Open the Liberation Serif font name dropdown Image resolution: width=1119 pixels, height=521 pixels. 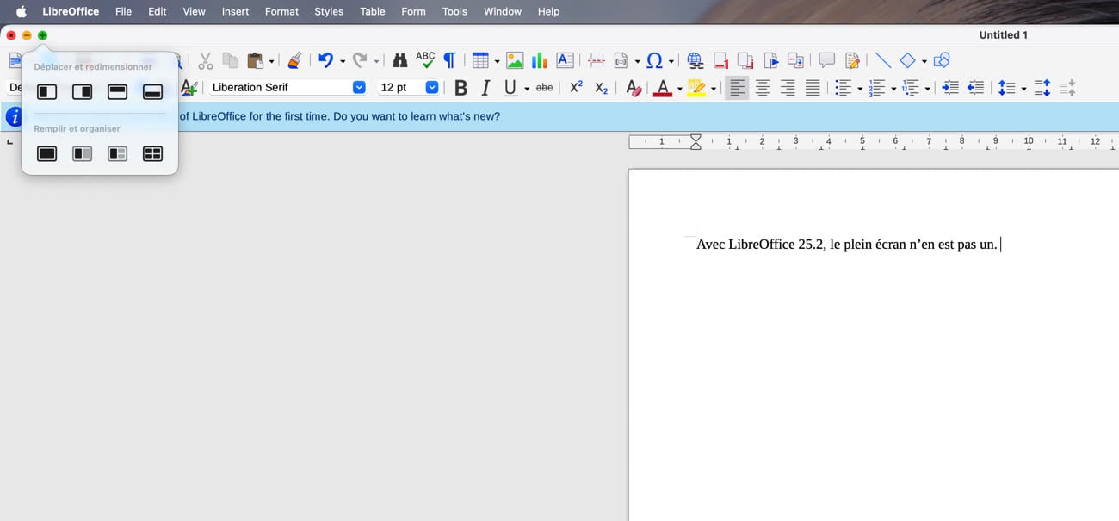[x=359, y=87]
